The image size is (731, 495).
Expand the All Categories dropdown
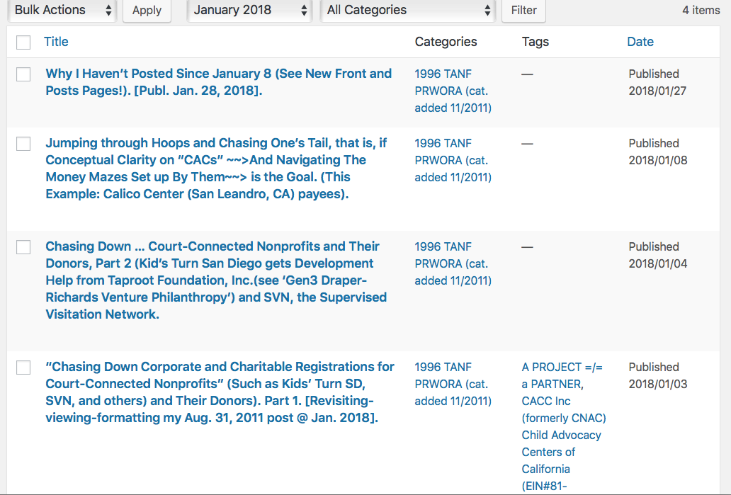409,11
